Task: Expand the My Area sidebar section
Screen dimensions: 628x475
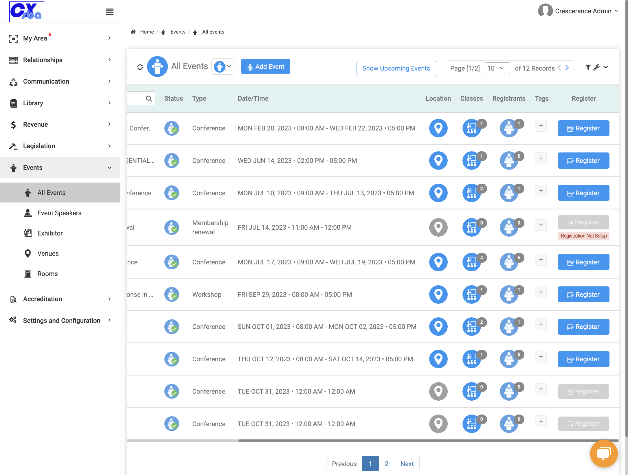Action: pyautogui.click(x=60, y=38)
